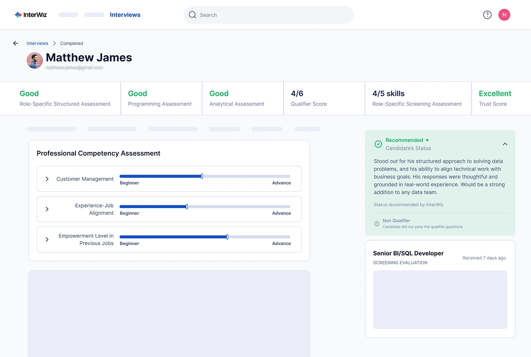
Task: Click the back arrow icon
Action: [x=16, y=43]
